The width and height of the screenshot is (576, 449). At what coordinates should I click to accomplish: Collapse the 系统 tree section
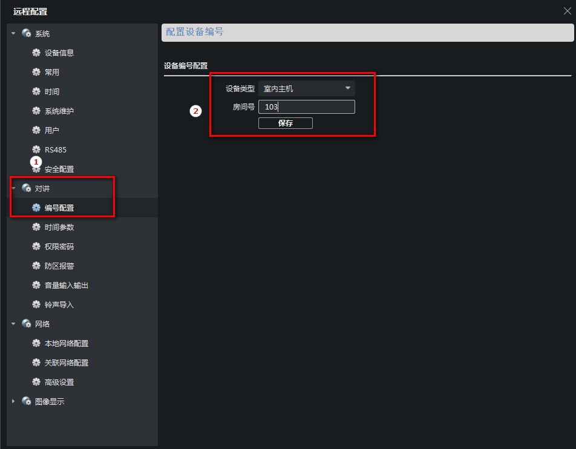tap(13, 33)
